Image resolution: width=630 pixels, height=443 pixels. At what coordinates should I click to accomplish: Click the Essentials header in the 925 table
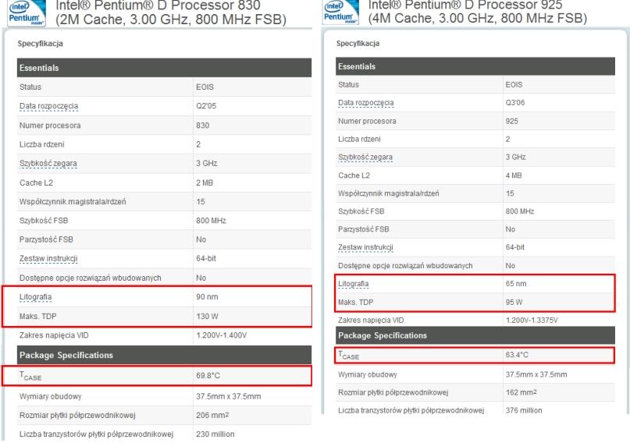click(475, 66)
